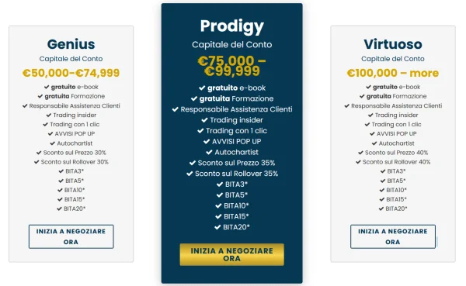Click Prodigy's gold Inizia a Negoziare Ora button

coord(231,254)
